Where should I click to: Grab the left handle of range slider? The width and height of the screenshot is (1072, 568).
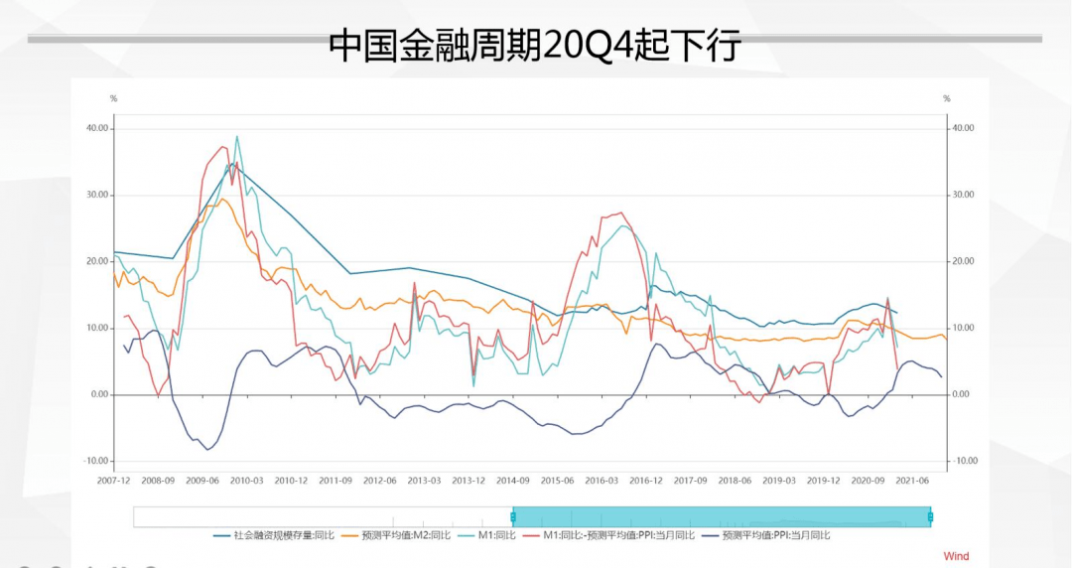coord(513,517)
